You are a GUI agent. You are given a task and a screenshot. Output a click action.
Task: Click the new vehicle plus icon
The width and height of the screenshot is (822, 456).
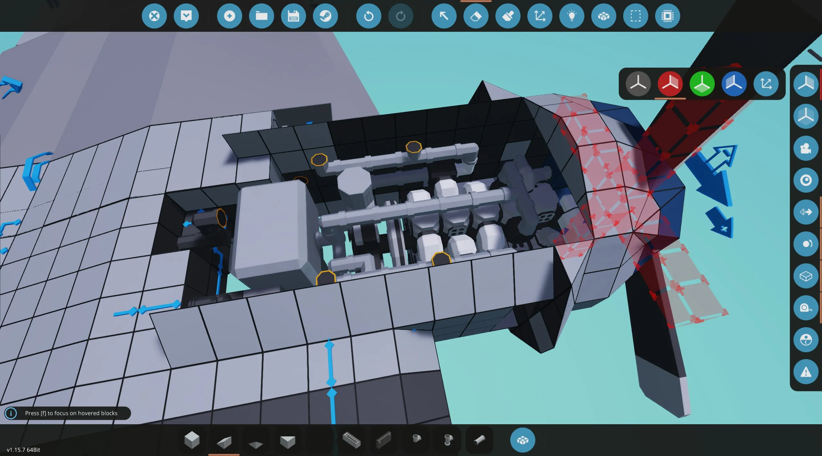pyautogui.click(x=229, y=16)
